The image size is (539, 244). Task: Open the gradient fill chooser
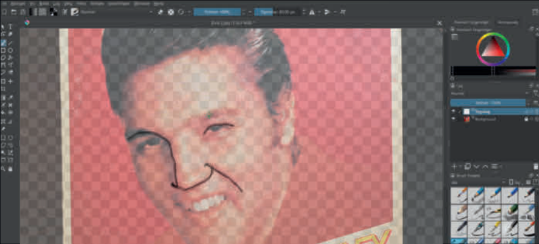tap(33, 12)
